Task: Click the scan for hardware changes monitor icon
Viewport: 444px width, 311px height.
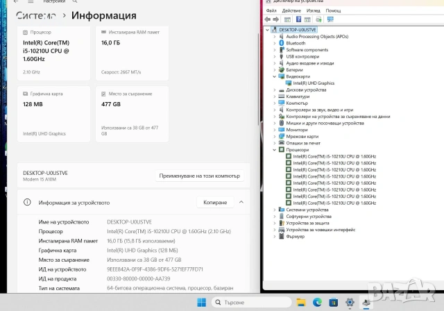Action: click(330, 19)
